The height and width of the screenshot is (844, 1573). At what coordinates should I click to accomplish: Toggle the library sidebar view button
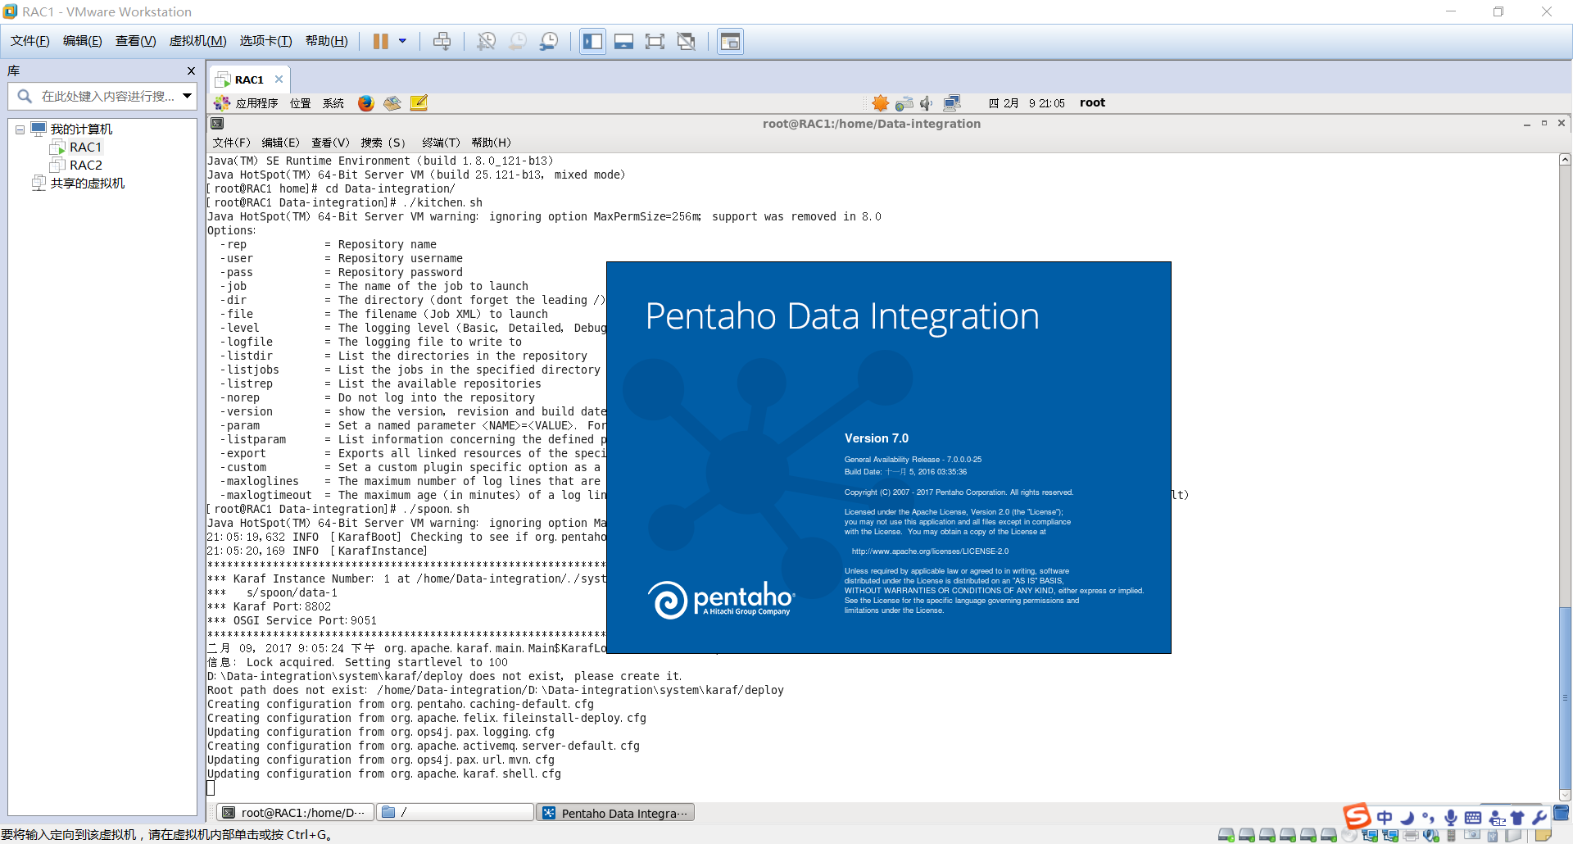[593, 42]
